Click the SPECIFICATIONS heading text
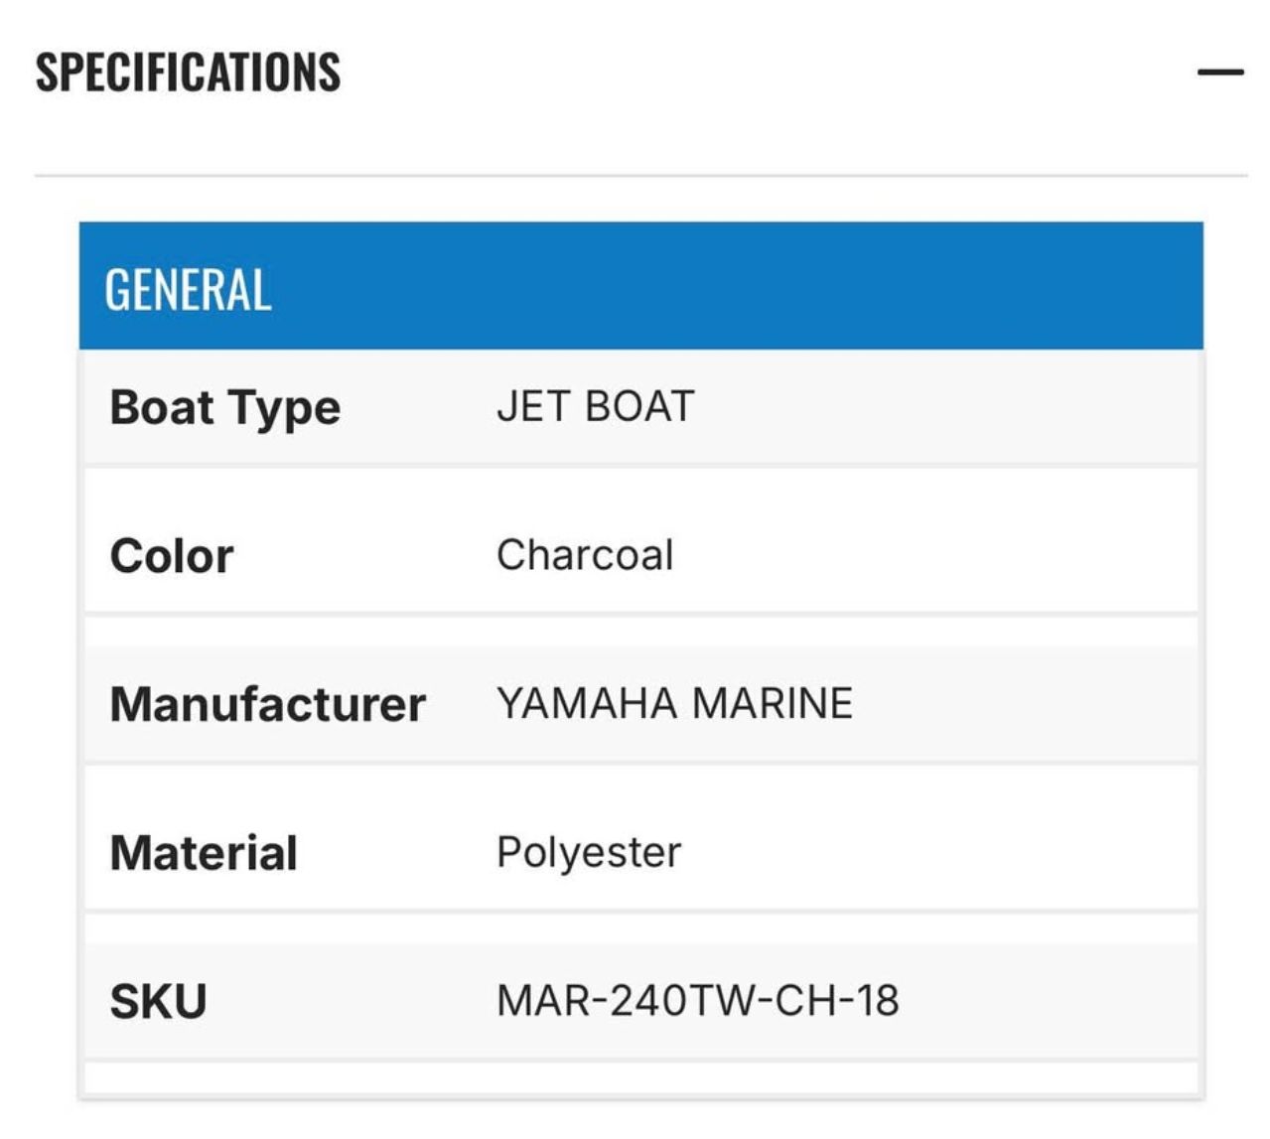 [188, 72]
